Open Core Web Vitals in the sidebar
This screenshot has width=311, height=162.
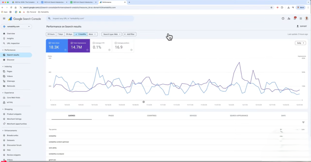[x=14, y=98]
